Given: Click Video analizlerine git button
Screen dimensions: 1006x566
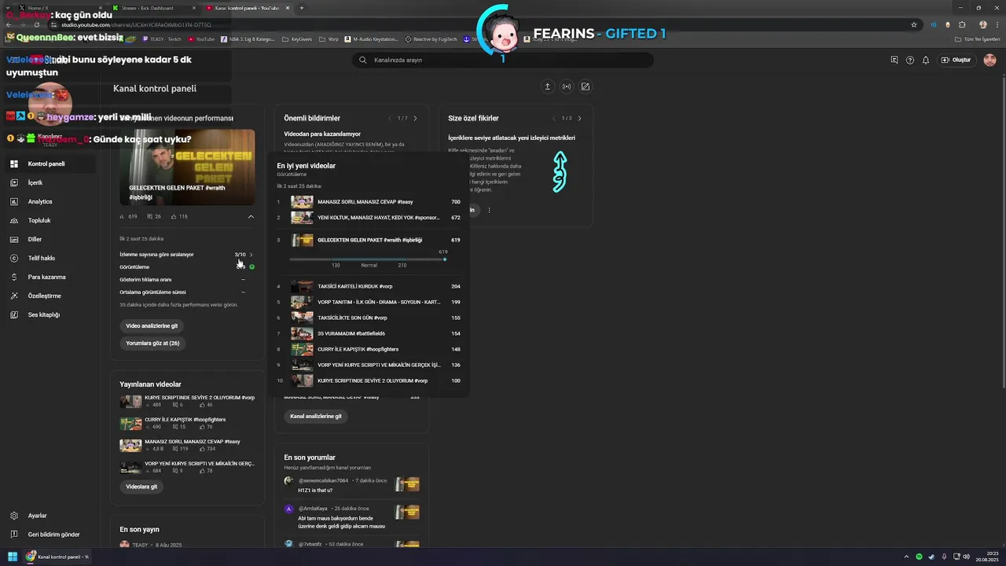Looking at the screenshot, I should (x=152, y=325).
